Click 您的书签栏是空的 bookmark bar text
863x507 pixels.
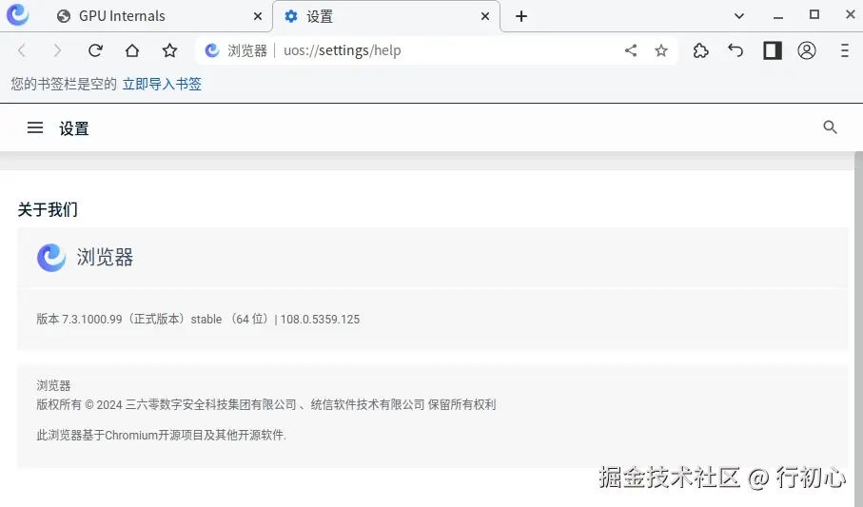pyautogui.click(x=64, y=84)
